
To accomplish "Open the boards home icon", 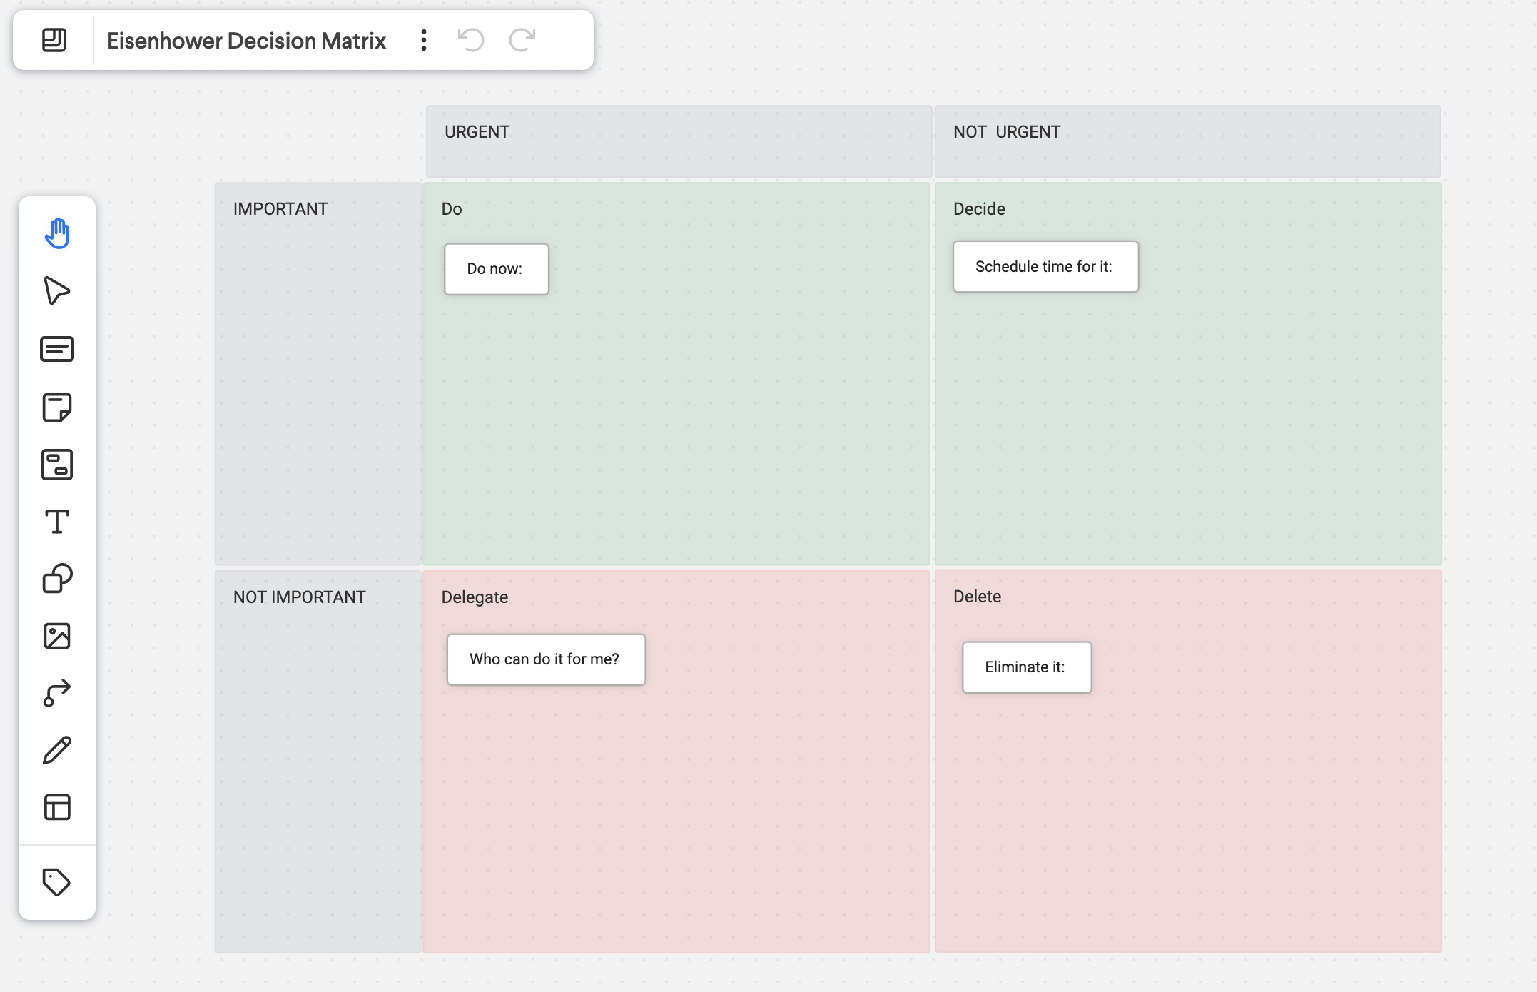I will [54, 40].
